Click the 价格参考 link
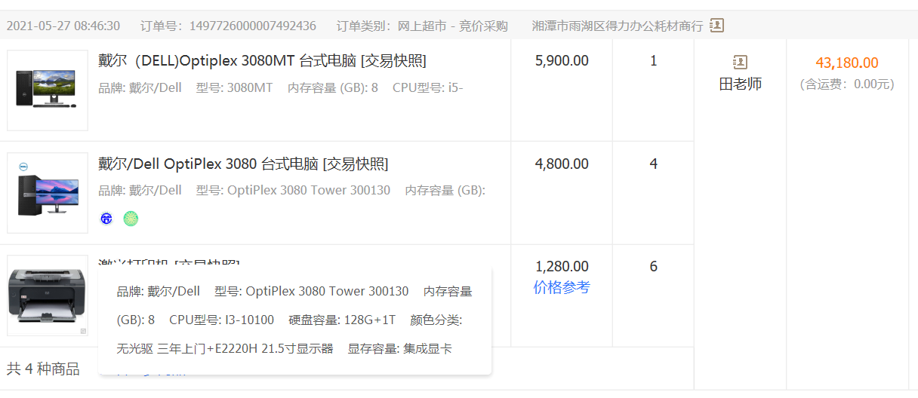The image size is (918, 398). (x=562, y=287)
